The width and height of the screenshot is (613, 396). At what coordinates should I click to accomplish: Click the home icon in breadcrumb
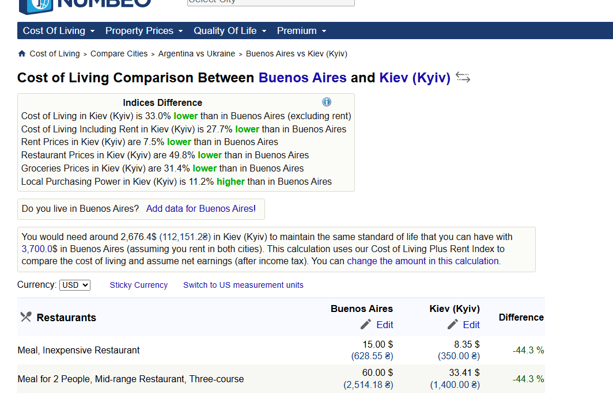click(x=22, y=54)
